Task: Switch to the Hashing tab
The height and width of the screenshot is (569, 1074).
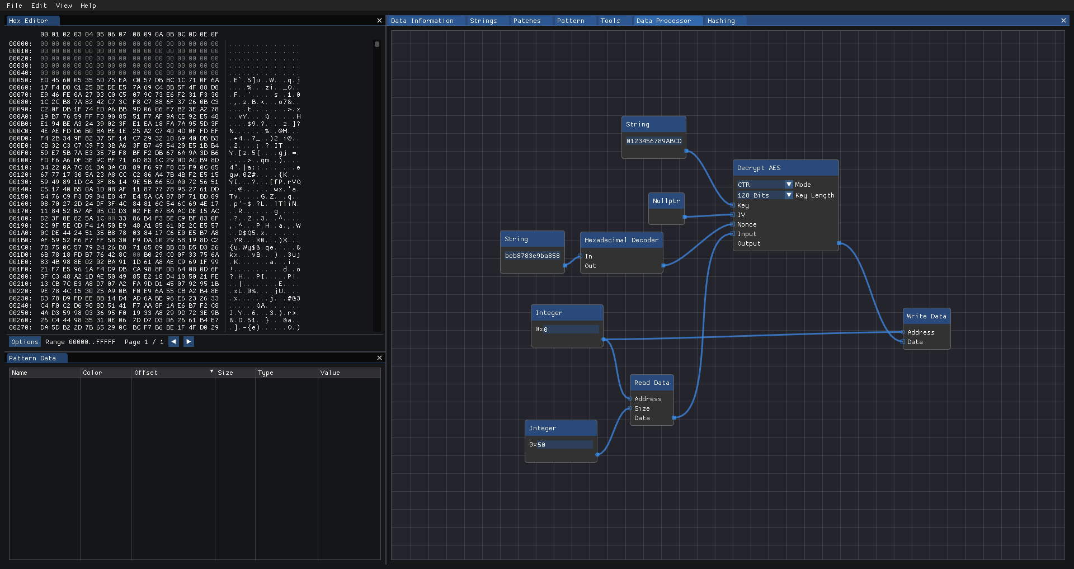Action: (721, 21)
